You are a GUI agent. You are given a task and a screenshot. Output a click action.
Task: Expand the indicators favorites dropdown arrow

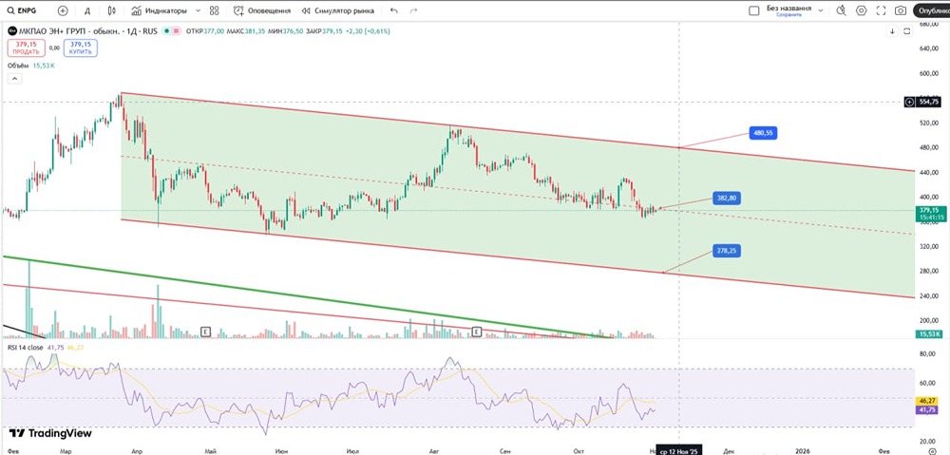(x=198, y=10)
